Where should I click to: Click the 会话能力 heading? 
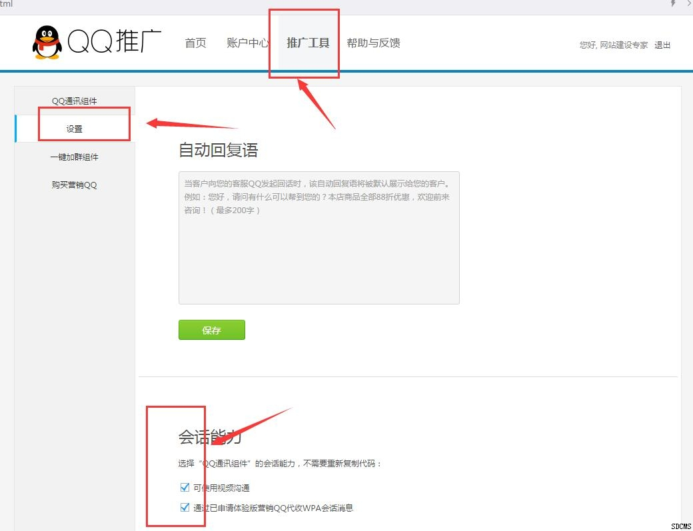pos(210,437)
